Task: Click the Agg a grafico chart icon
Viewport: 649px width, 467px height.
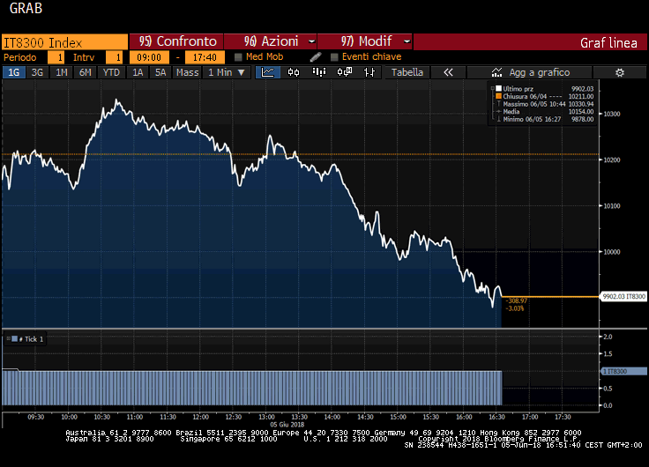Action: tap(496, 72)
